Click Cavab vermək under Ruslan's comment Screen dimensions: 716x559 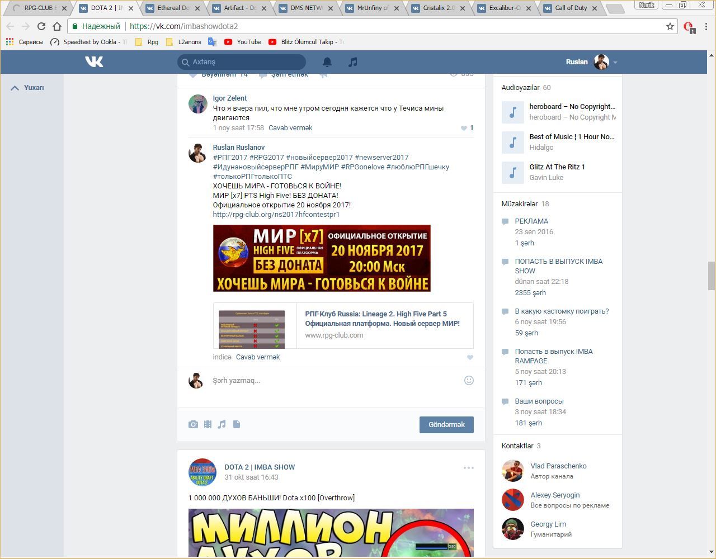258,357
